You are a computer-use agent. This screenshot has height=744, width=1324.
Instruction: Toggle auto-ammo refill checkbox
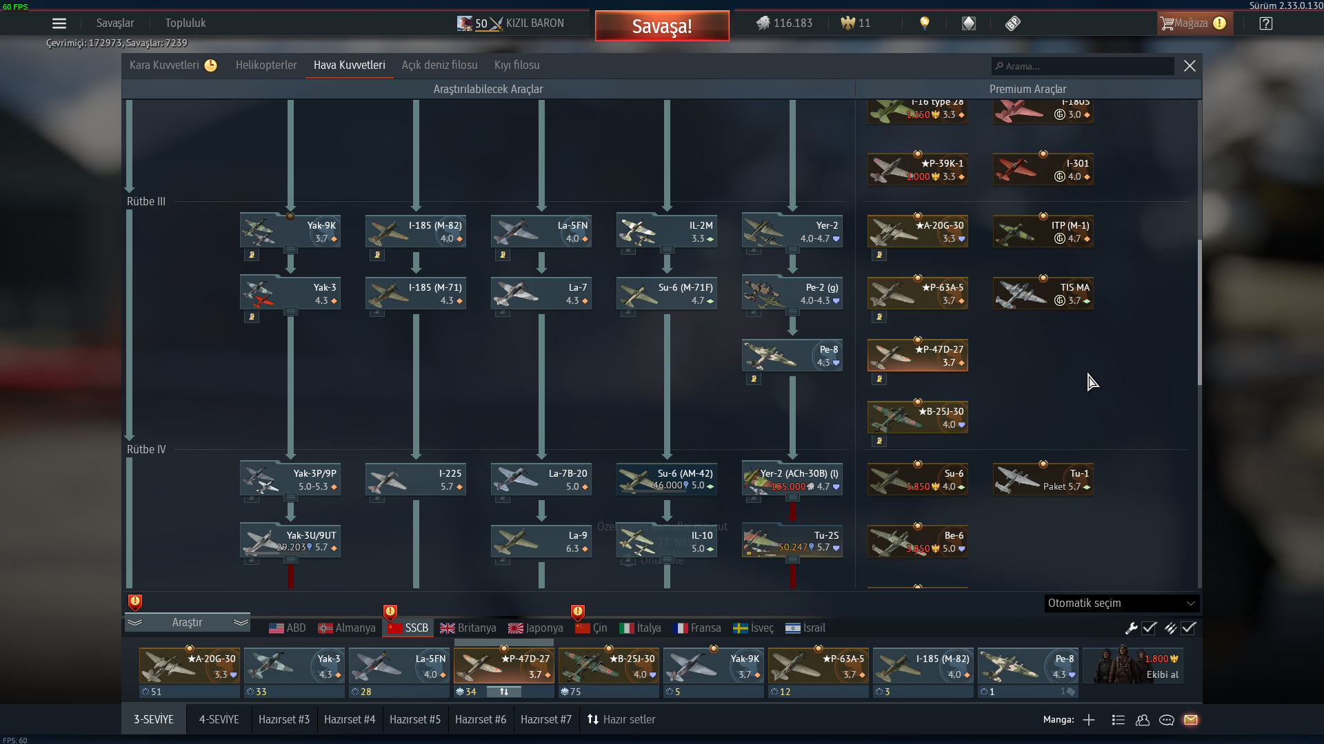tap(1188, 628)
